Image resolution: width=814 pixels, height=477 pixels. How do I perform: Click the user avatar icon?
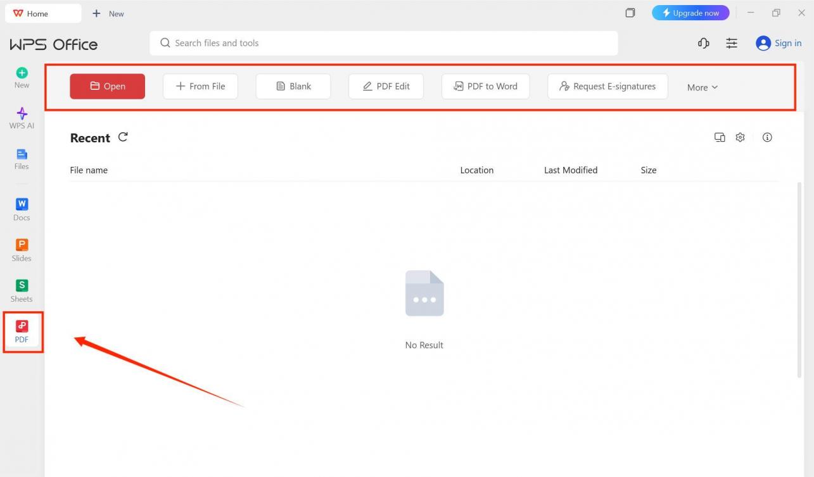(x=763, y=43)
